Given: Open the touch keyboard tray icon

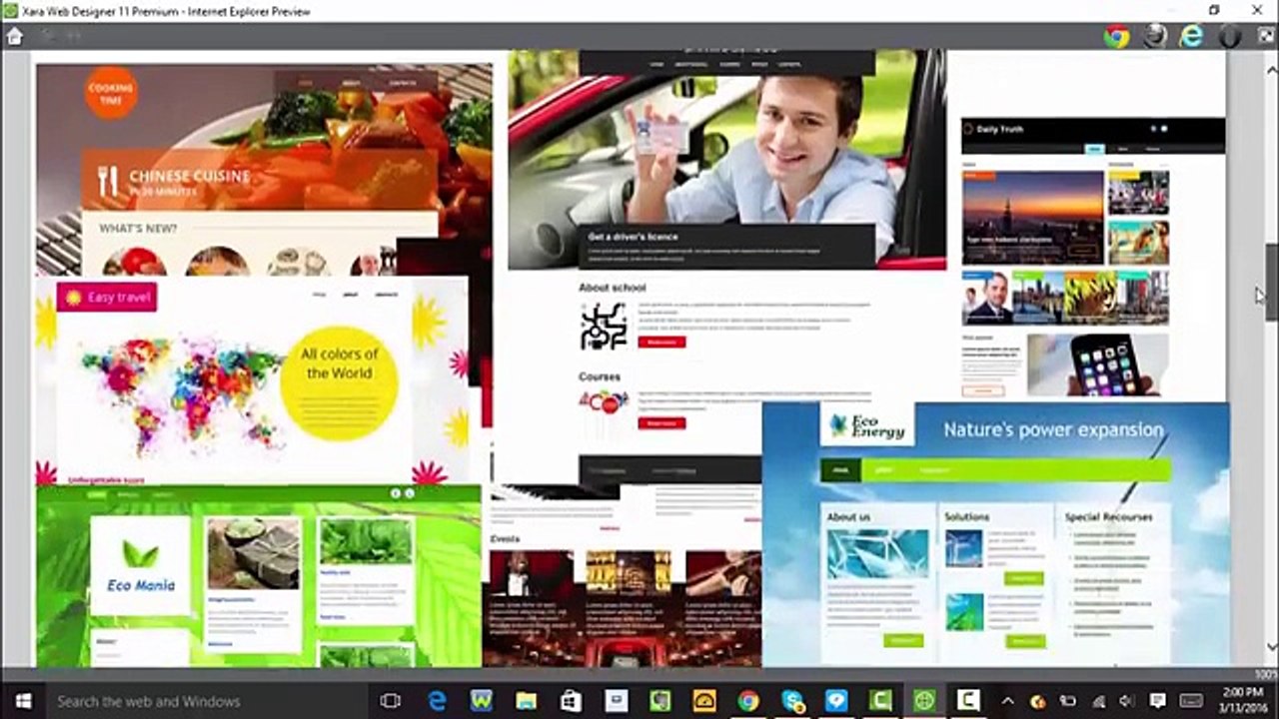Looking at the screenshot, I should (x=1191, y=701).
